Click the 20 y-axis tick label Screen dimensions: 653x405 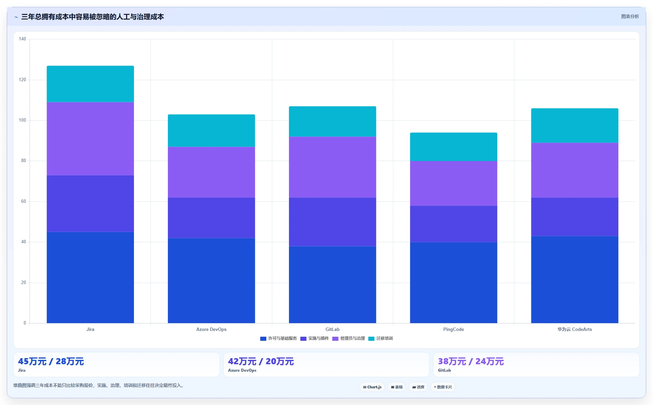[23, 283]
